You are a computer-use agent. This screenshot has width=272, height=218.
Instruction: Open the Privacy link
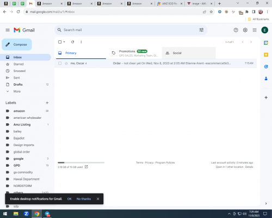click(x=149, y=162)
